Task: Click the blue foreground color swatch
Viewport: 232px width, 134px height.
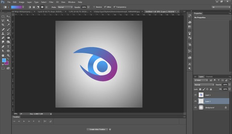Action: [4, 60]
